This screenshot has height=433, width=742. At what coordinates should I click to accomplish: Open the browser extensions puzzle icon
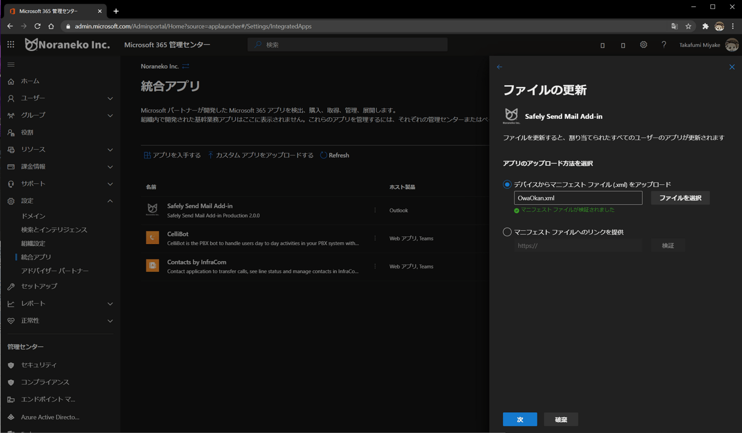pos(705,26)
